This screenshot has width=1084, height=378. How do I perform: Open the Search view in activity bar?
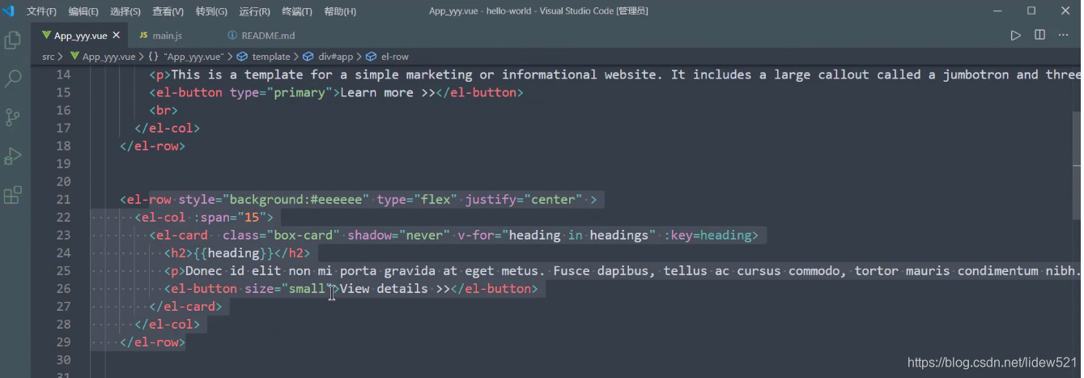coord(13,79)
